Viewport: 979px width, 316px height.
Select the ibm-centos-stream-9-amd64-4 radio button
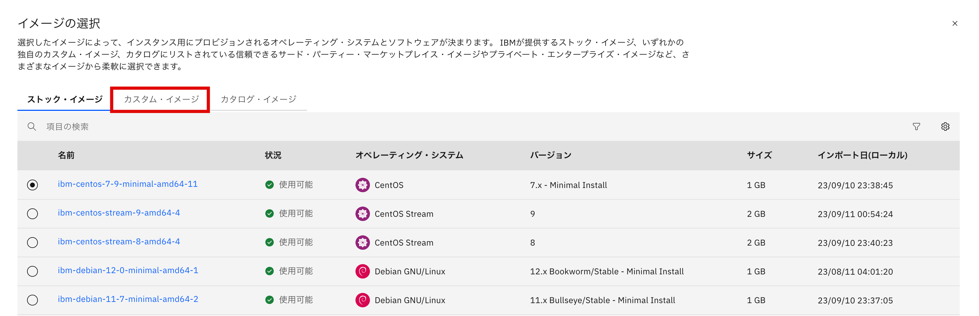[x=32, y=213]
